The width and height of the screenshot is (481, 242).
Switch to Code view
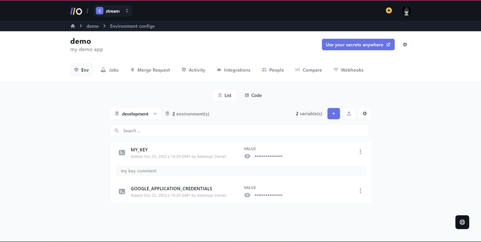pos(253,95)
